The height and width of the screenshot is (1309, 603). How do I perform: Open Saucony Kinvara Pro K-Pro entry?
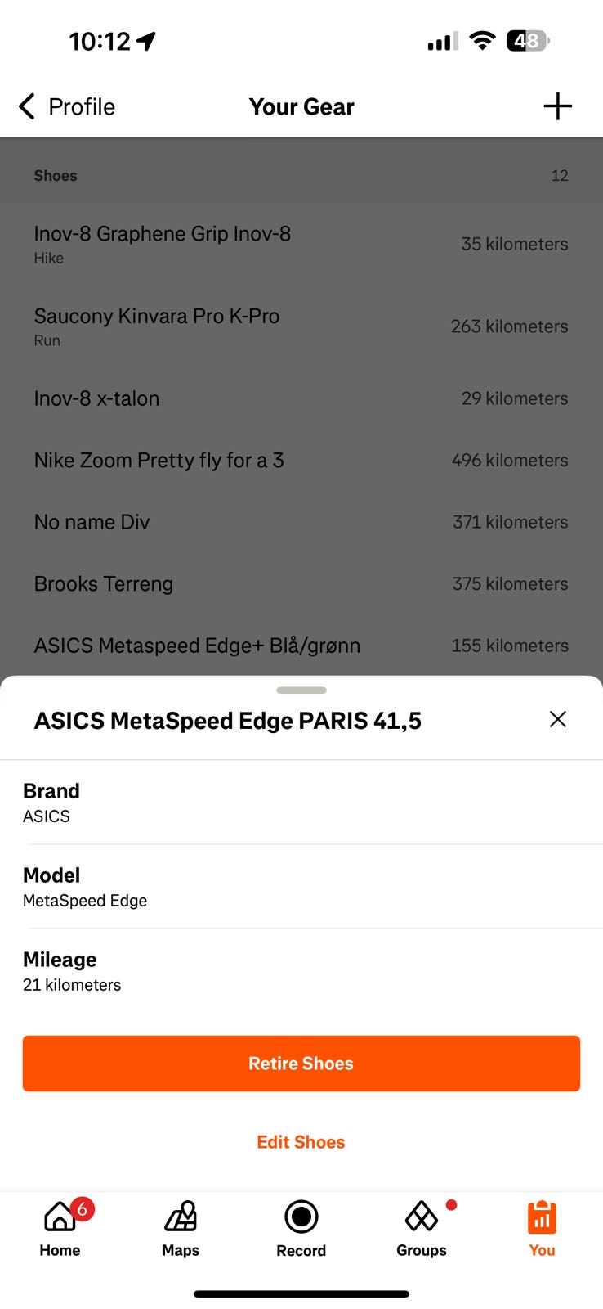click(301, 326)
